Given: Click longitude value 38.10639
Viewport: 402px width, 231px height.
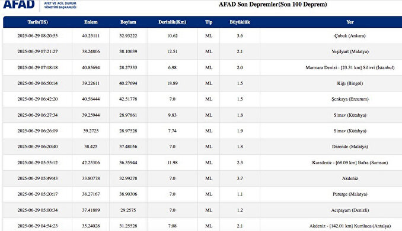Looking at the screenshot, I should [128, 51].
